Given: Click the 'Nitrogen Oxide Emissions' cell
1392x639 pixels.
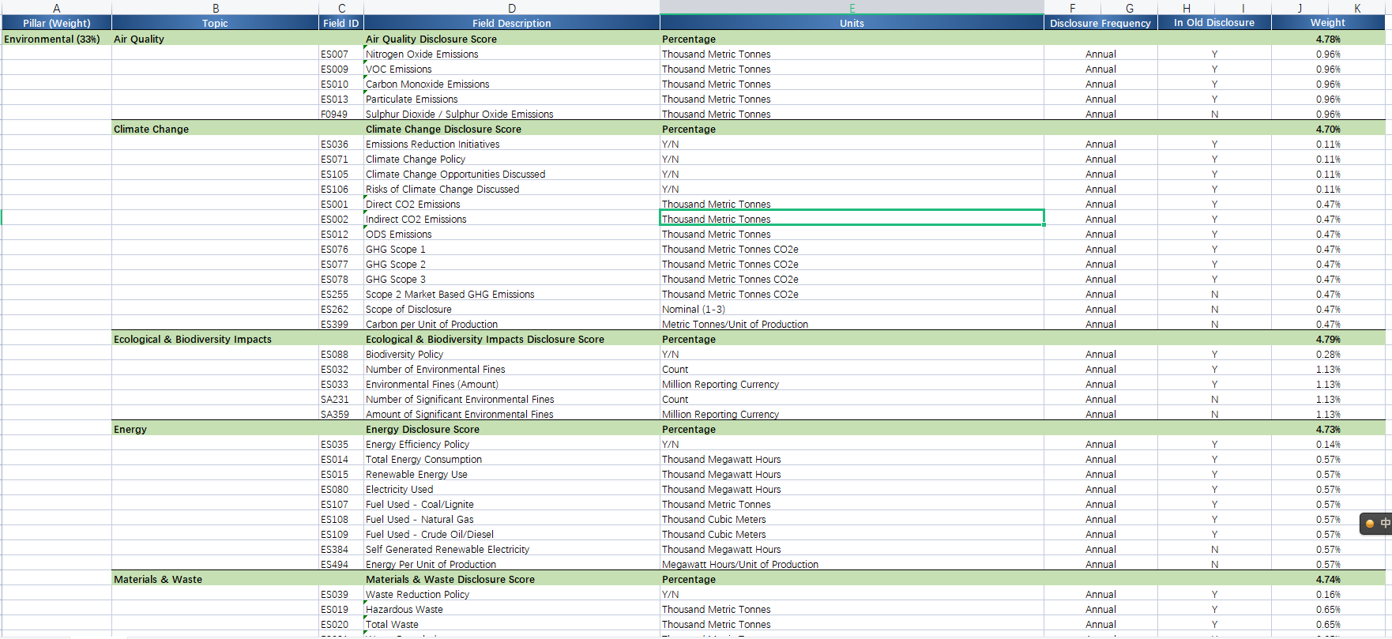Looking at the screenshot, I should (512, 54).
